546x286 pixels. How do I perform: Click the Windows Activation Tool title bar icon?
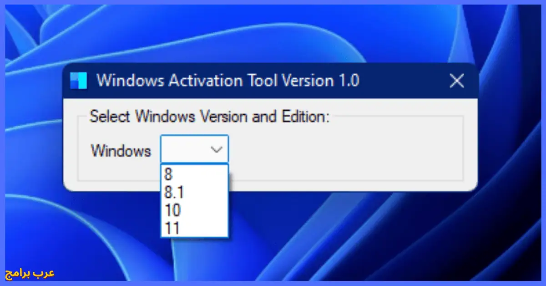79,81
